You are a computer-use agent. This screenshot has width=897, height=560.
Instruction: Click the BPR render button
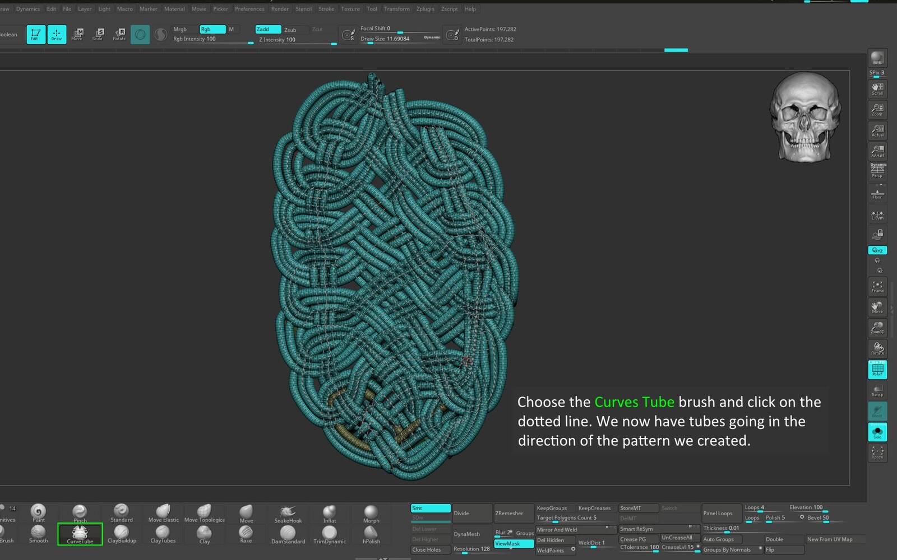(x=877, y=58)
